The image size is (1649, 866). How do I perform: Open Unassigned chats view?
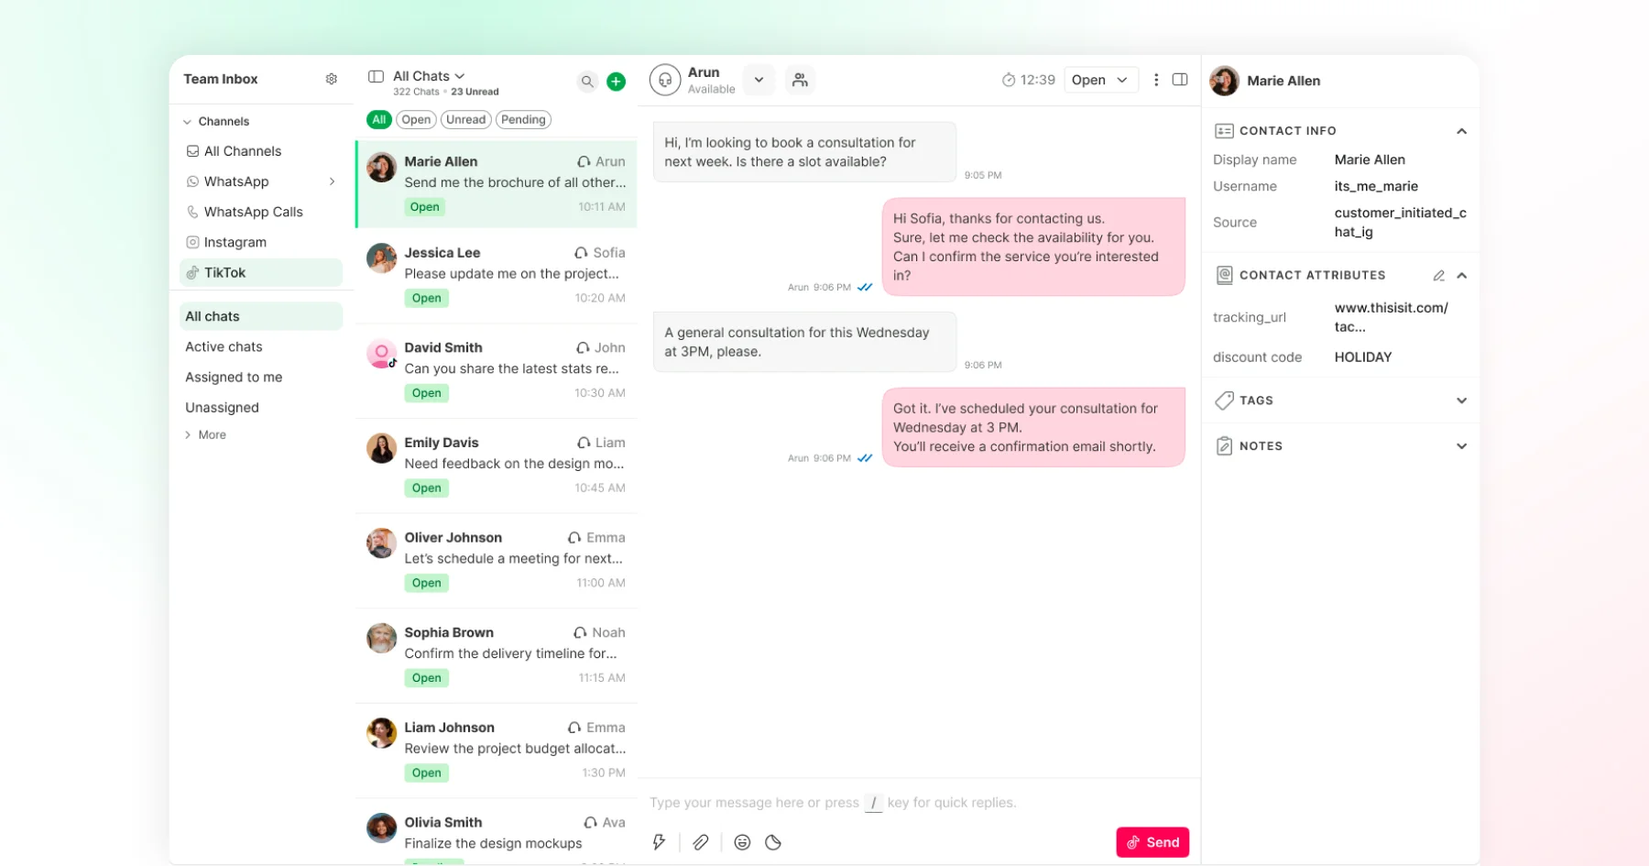tap(261, 407)
